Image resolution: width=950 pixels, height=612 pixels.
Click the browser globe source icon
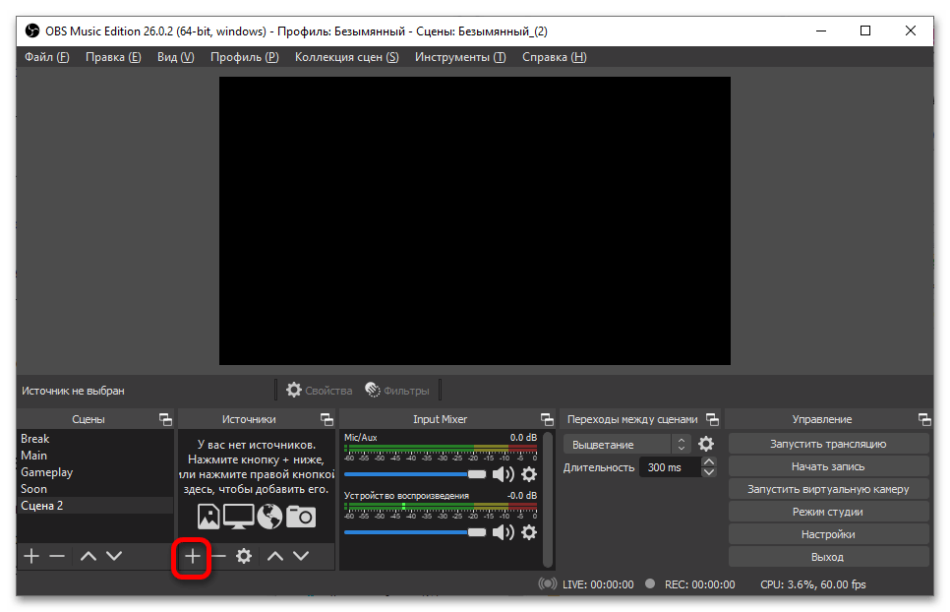point(269,517)
